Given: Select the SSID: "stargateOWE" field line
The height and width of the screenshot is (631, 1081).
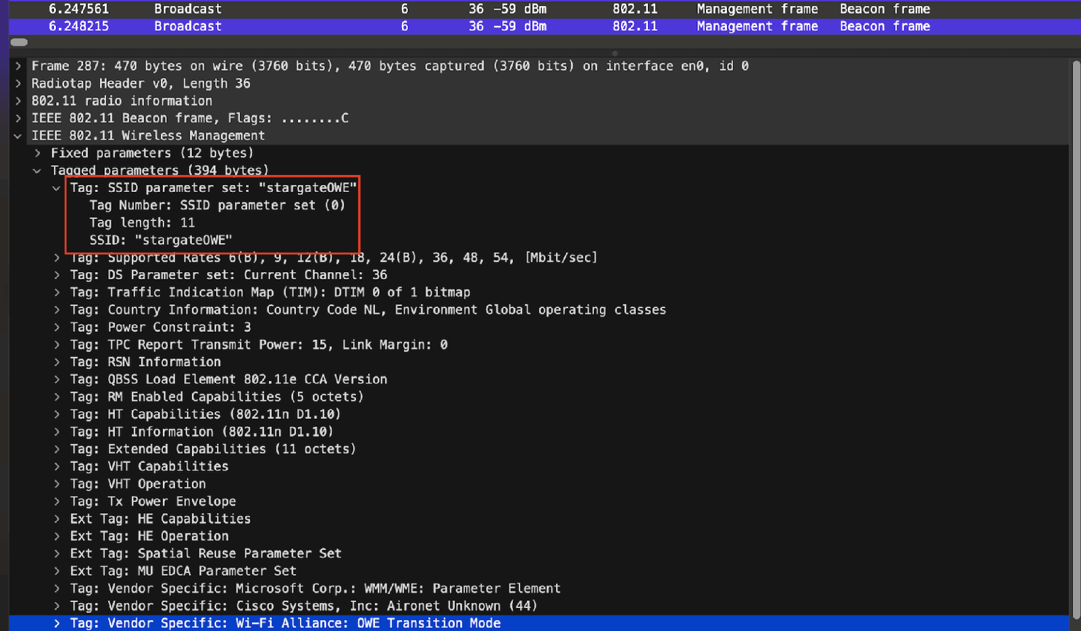Looking at the screenshot, I should point(161,241).
